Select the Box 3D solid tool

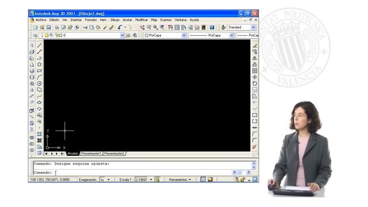[32, 52]
